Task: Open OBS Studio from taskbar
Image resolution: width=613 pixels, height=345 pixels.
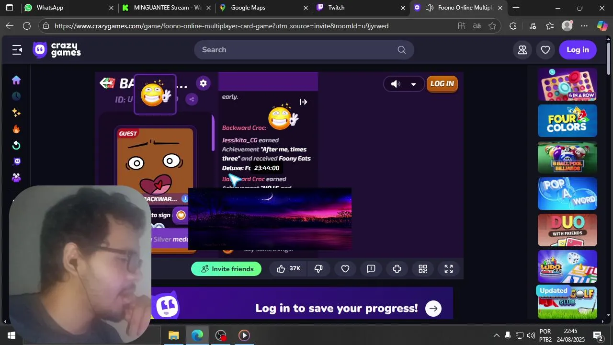Action: (x=220, y=335)
